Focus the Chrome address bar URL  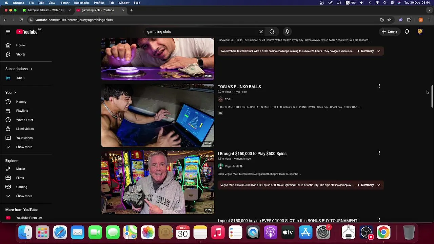(x=74, y=20)
